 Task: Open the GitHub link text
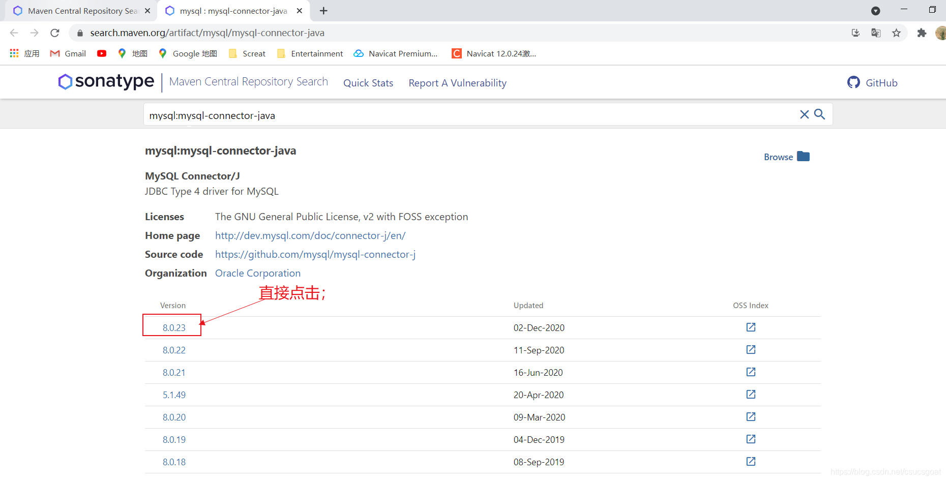tap(881, 83)
